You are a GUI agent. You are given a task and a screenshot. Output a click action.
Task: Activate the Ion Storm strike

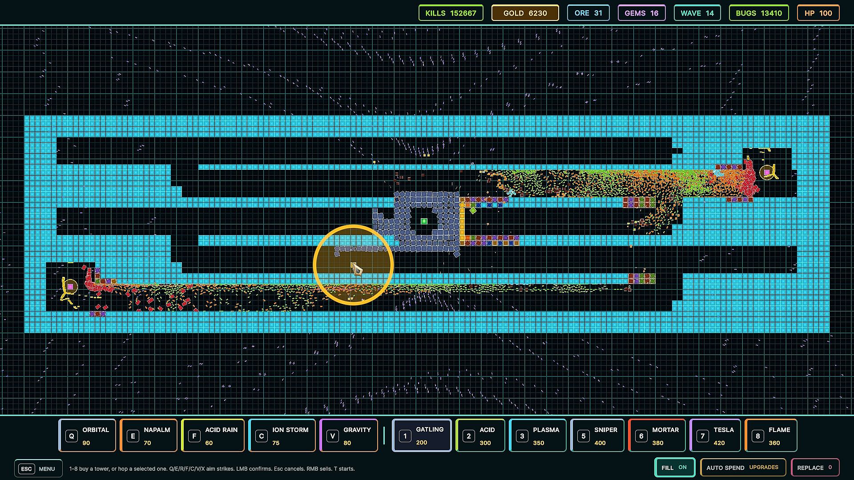click(282, 436)
